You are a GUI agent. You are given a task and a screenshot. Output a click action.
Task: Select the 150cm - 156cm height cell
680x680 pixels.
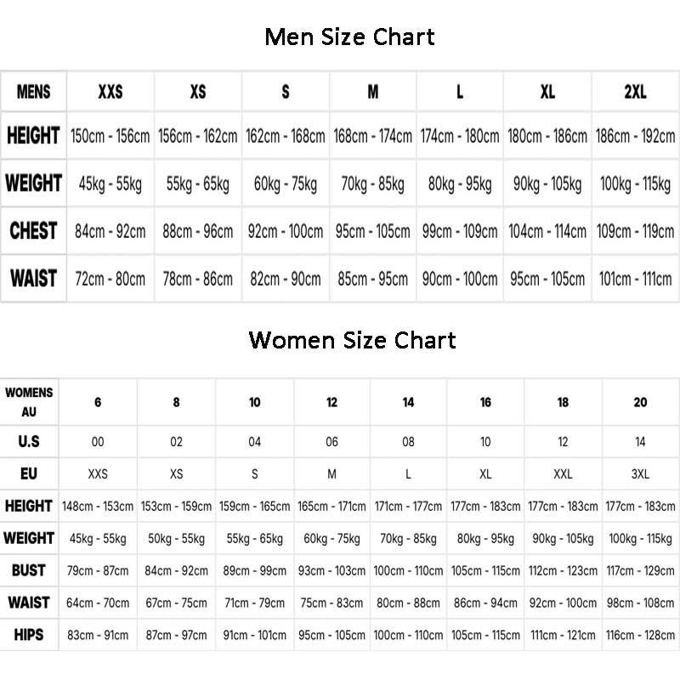[110, 136]
